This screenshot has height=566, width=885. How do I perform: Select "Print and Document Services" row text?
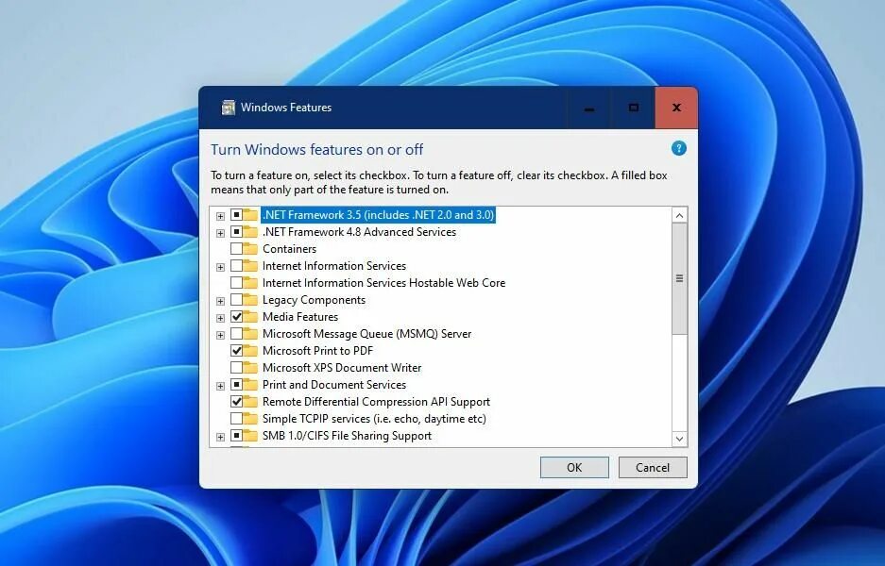pyautogui.click(x=334, y=385)
